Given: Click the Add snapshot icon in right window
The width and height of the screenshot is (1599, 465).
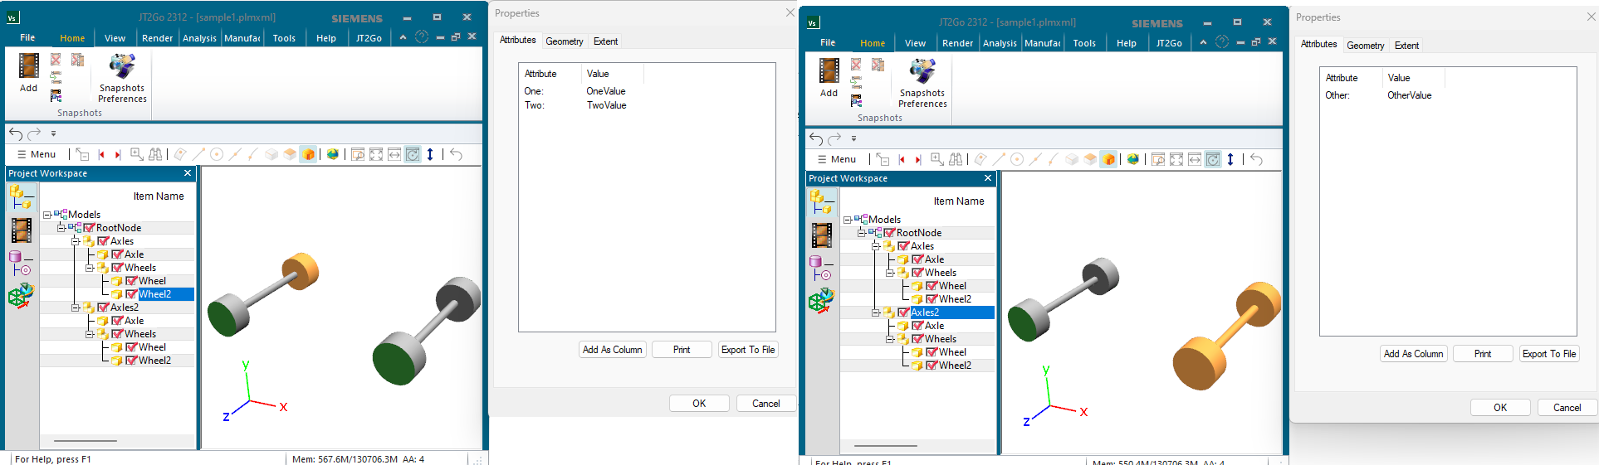Looking at the screenshot, I should (x=829, y=72).
